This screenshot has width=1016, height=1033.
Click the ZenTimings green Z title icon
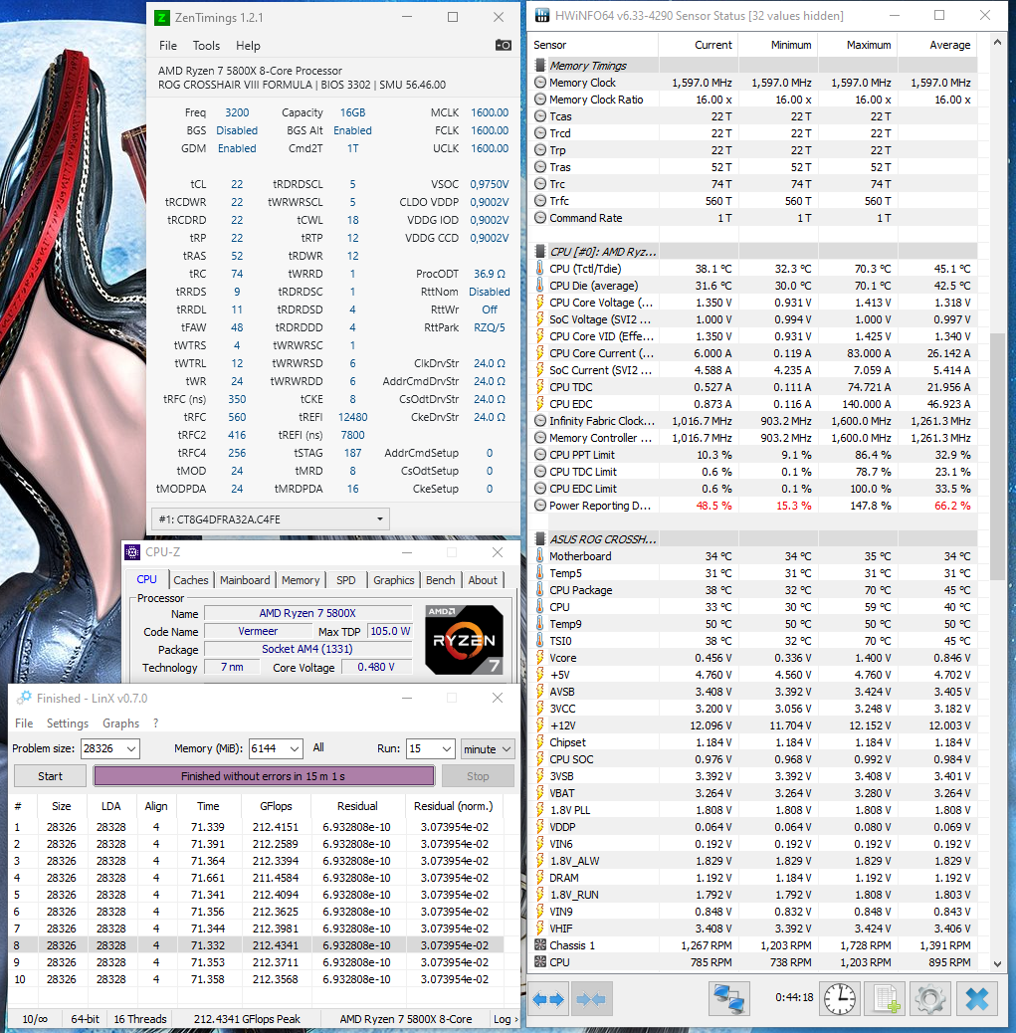pos(161,17)
